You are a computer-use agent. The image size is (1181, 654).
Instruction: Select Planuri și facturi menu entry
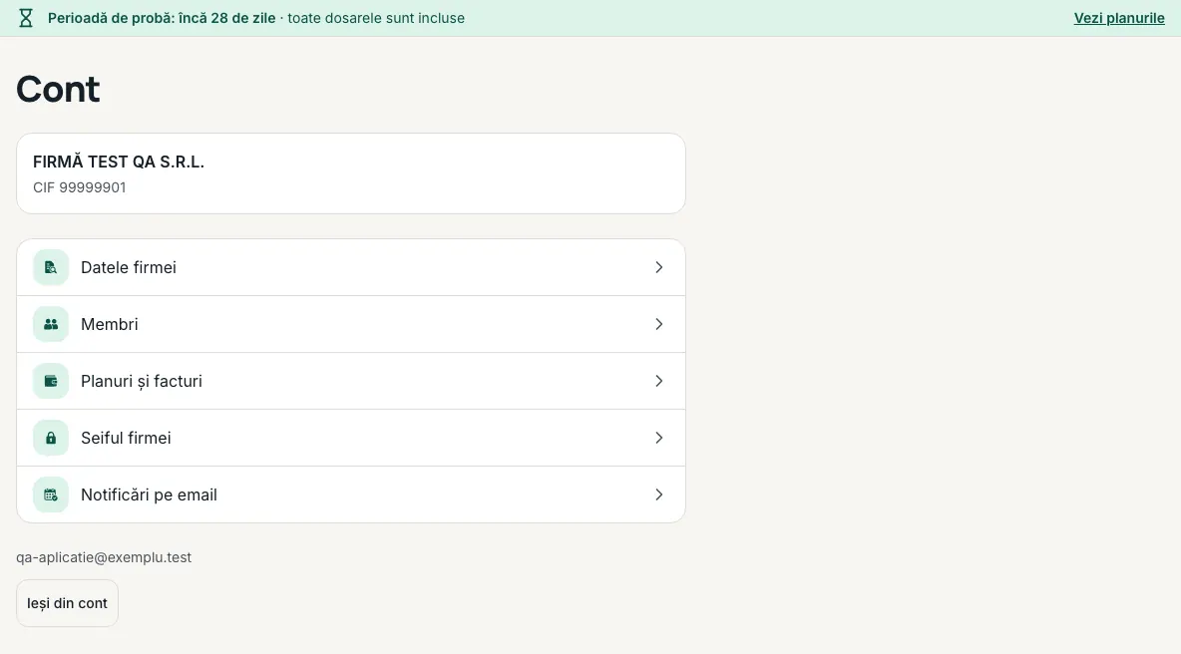[x=351, y=381]
